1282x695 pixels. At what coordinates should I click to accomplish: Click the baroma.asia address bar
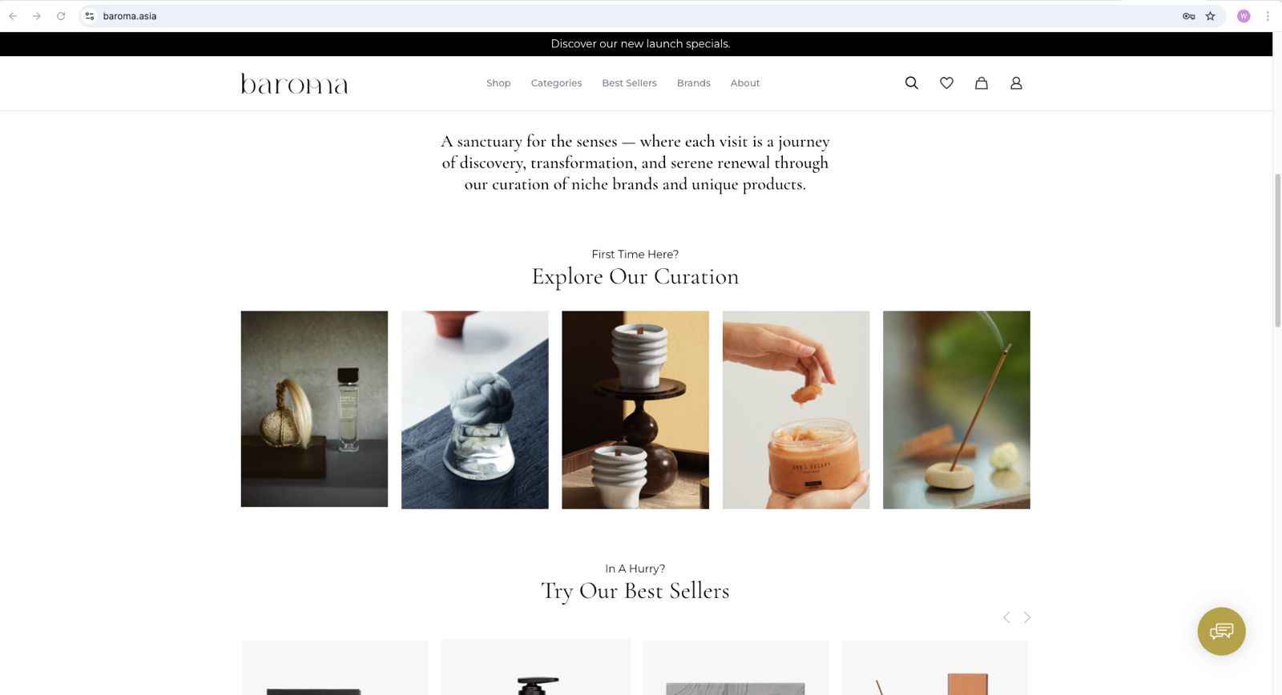tap(633, 16)
